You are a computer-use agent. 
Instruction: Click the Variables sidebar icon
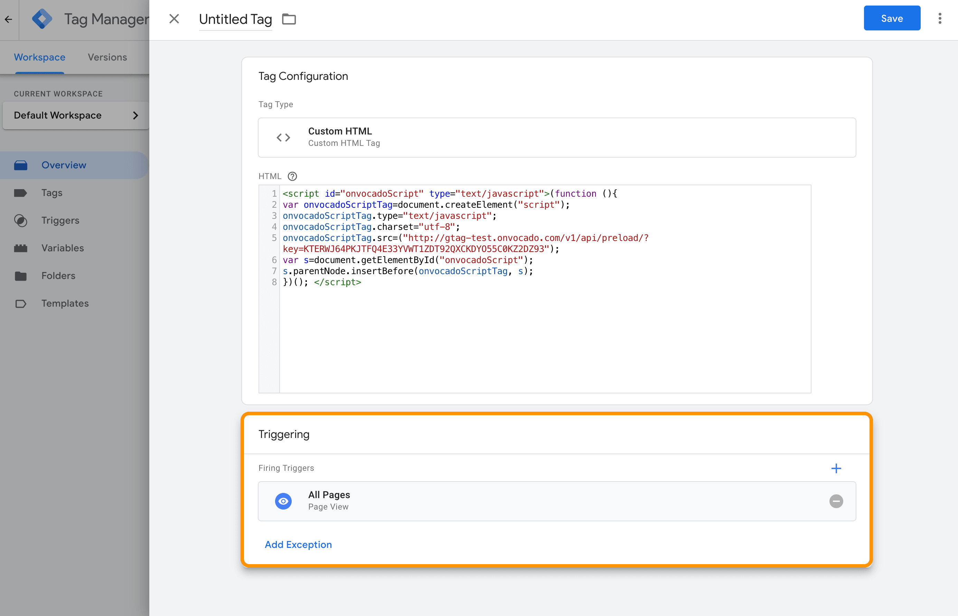point(21,248)
